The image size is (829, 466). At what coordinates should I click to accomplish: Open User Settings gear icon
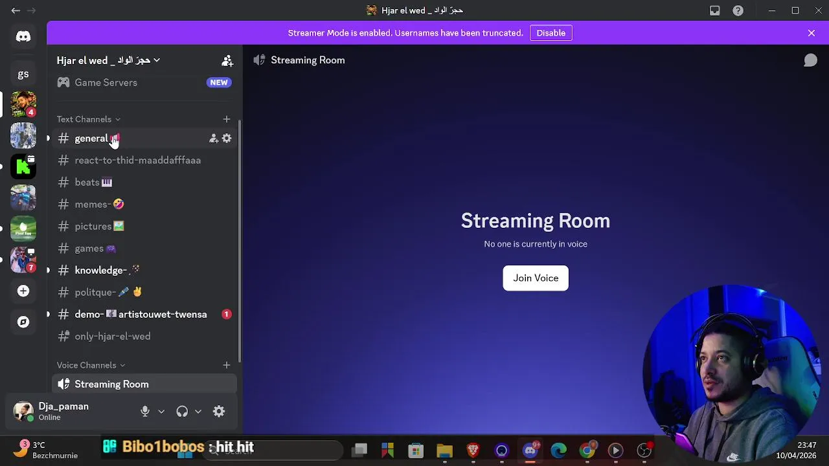point(219,412)
